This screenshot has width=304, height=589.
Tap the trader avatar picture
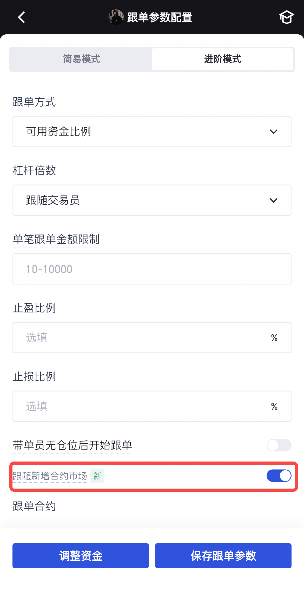click(116, 17)
